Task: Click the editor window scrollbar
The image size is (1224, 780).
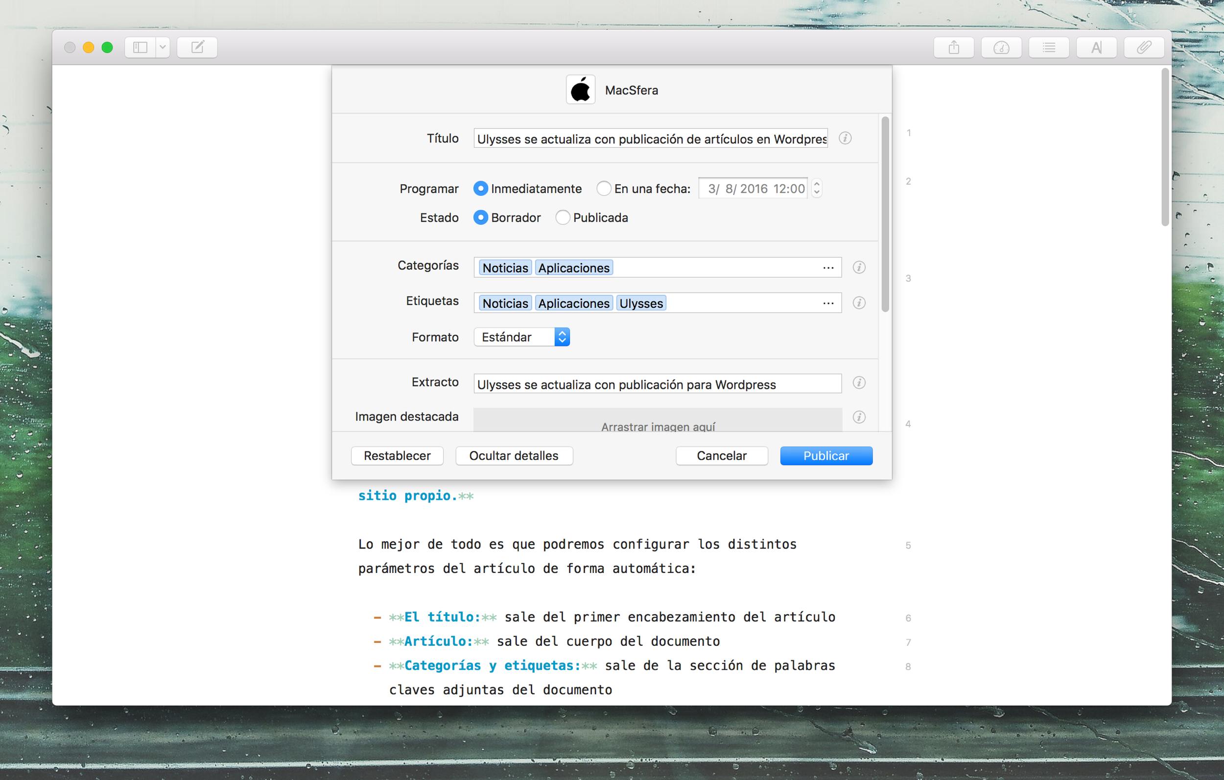Action: [1165, 147]
